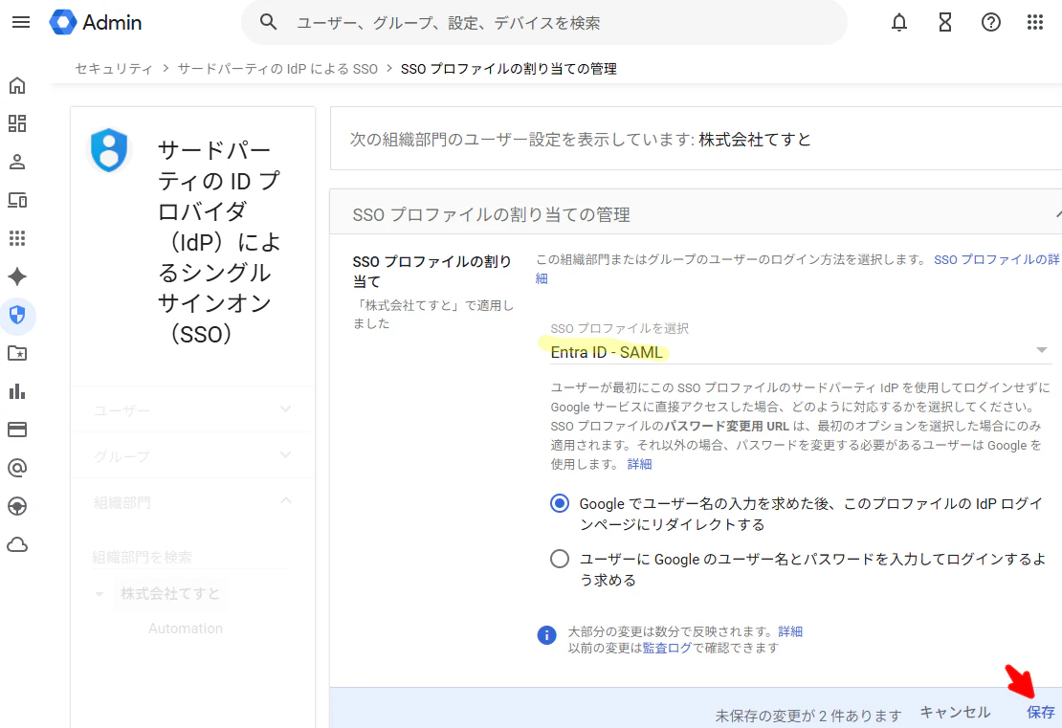Open the Generative AI sparkle sidebar icon

(17, 276)
